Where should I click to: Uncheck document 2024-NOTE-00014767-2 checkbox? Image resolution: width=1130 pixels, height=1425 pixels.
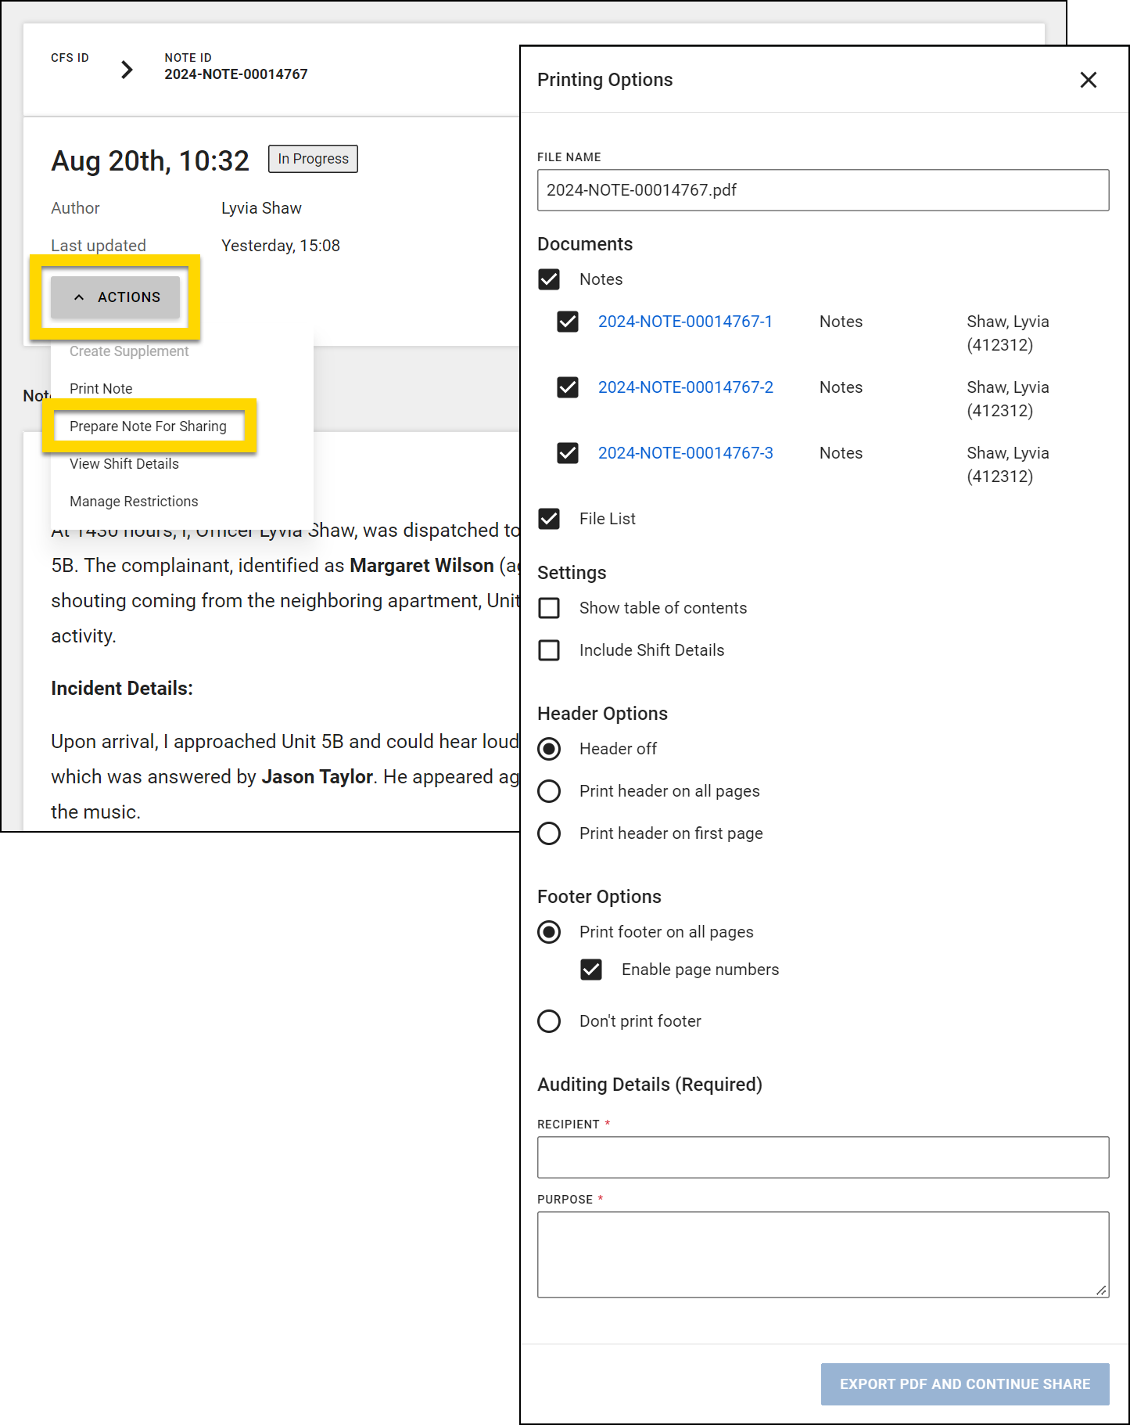pos(568,387)
